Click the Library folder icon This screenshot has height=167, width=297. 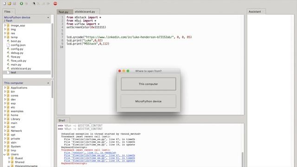tap(8, 119)
